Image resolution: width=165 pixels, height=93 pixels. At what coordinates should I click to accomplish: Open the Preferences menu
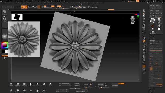63,3
